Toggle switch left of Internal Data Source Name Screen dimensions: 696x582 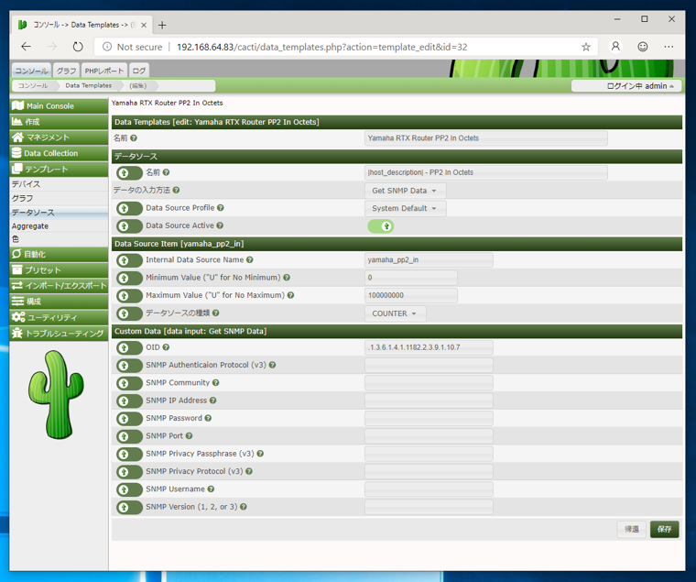click(129, 260)
